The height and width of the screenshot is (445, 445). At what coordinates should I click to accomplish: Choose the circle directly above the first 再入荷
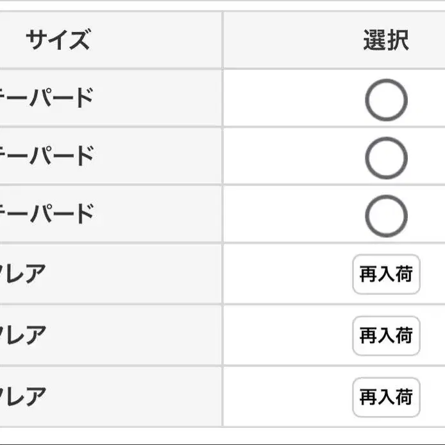click(386, 216)
